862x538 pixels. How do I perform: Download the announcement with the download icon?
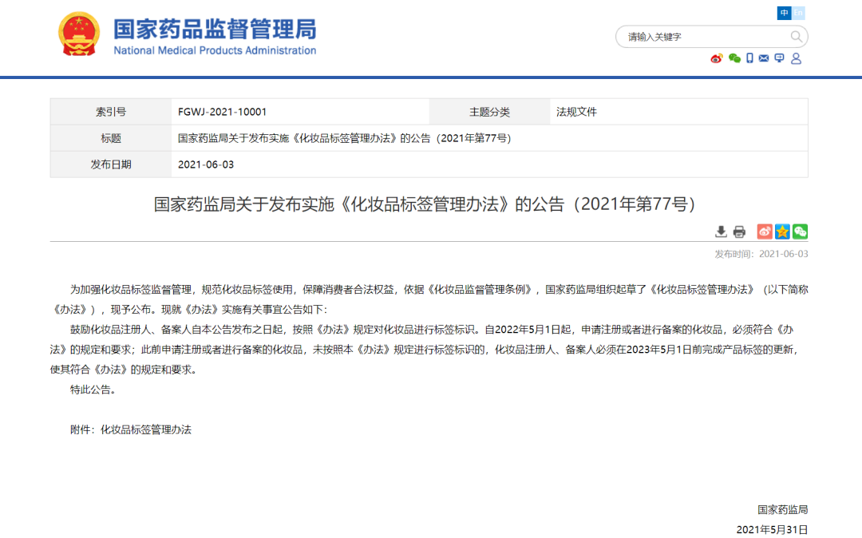pyautogui.click(x=721, y=231)
